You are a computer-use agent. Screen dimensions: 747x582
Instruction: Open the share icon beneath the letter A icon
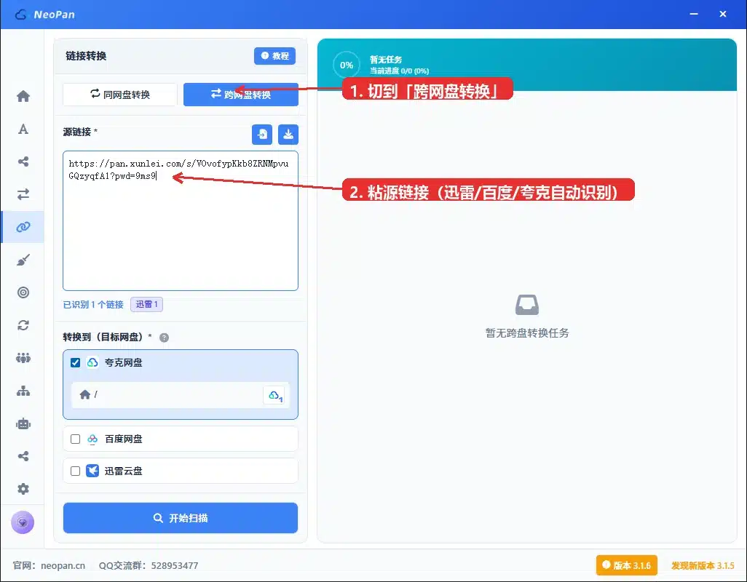[x=23, y=162]
